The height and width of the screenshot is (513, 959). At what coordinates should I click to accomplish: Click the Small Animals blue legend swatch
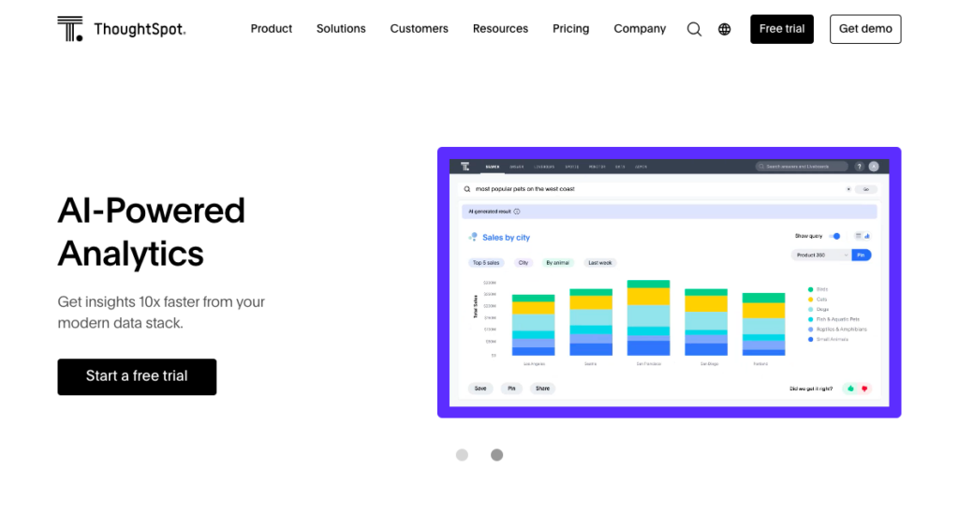[810, 340]
